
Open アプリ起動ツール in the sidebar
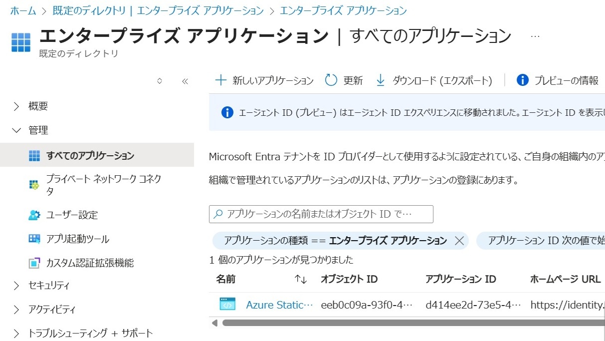click(x=77, y=239)
